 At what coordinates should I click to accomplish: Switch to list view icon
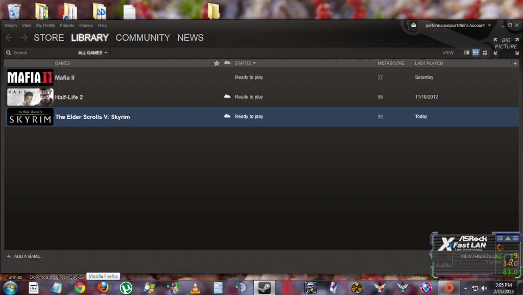[476, 53]
